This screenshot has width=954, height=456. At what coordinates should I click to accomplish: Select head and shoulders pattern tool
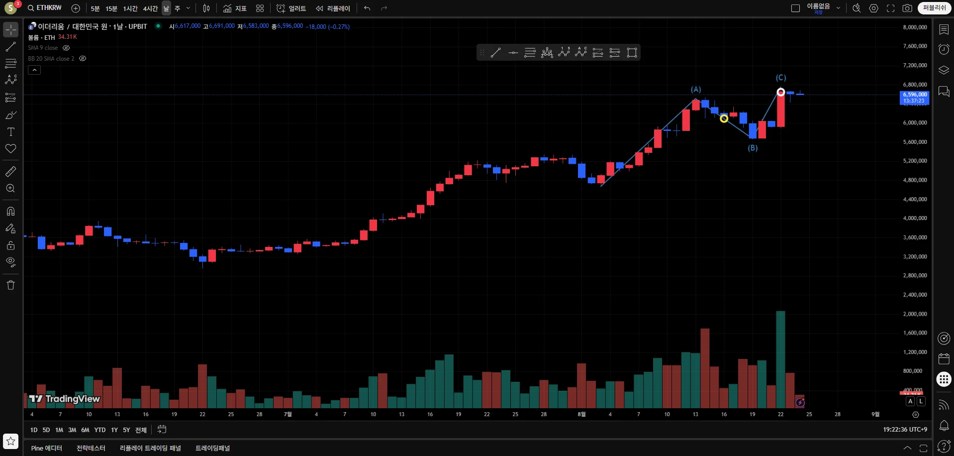click(x=547, y=52)
